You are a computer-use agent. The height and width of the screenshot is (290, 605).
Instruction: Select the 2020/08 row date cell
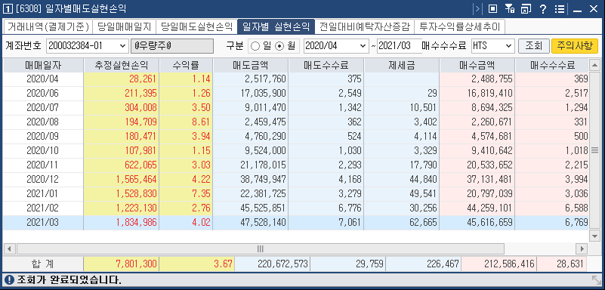pos(44,122)
